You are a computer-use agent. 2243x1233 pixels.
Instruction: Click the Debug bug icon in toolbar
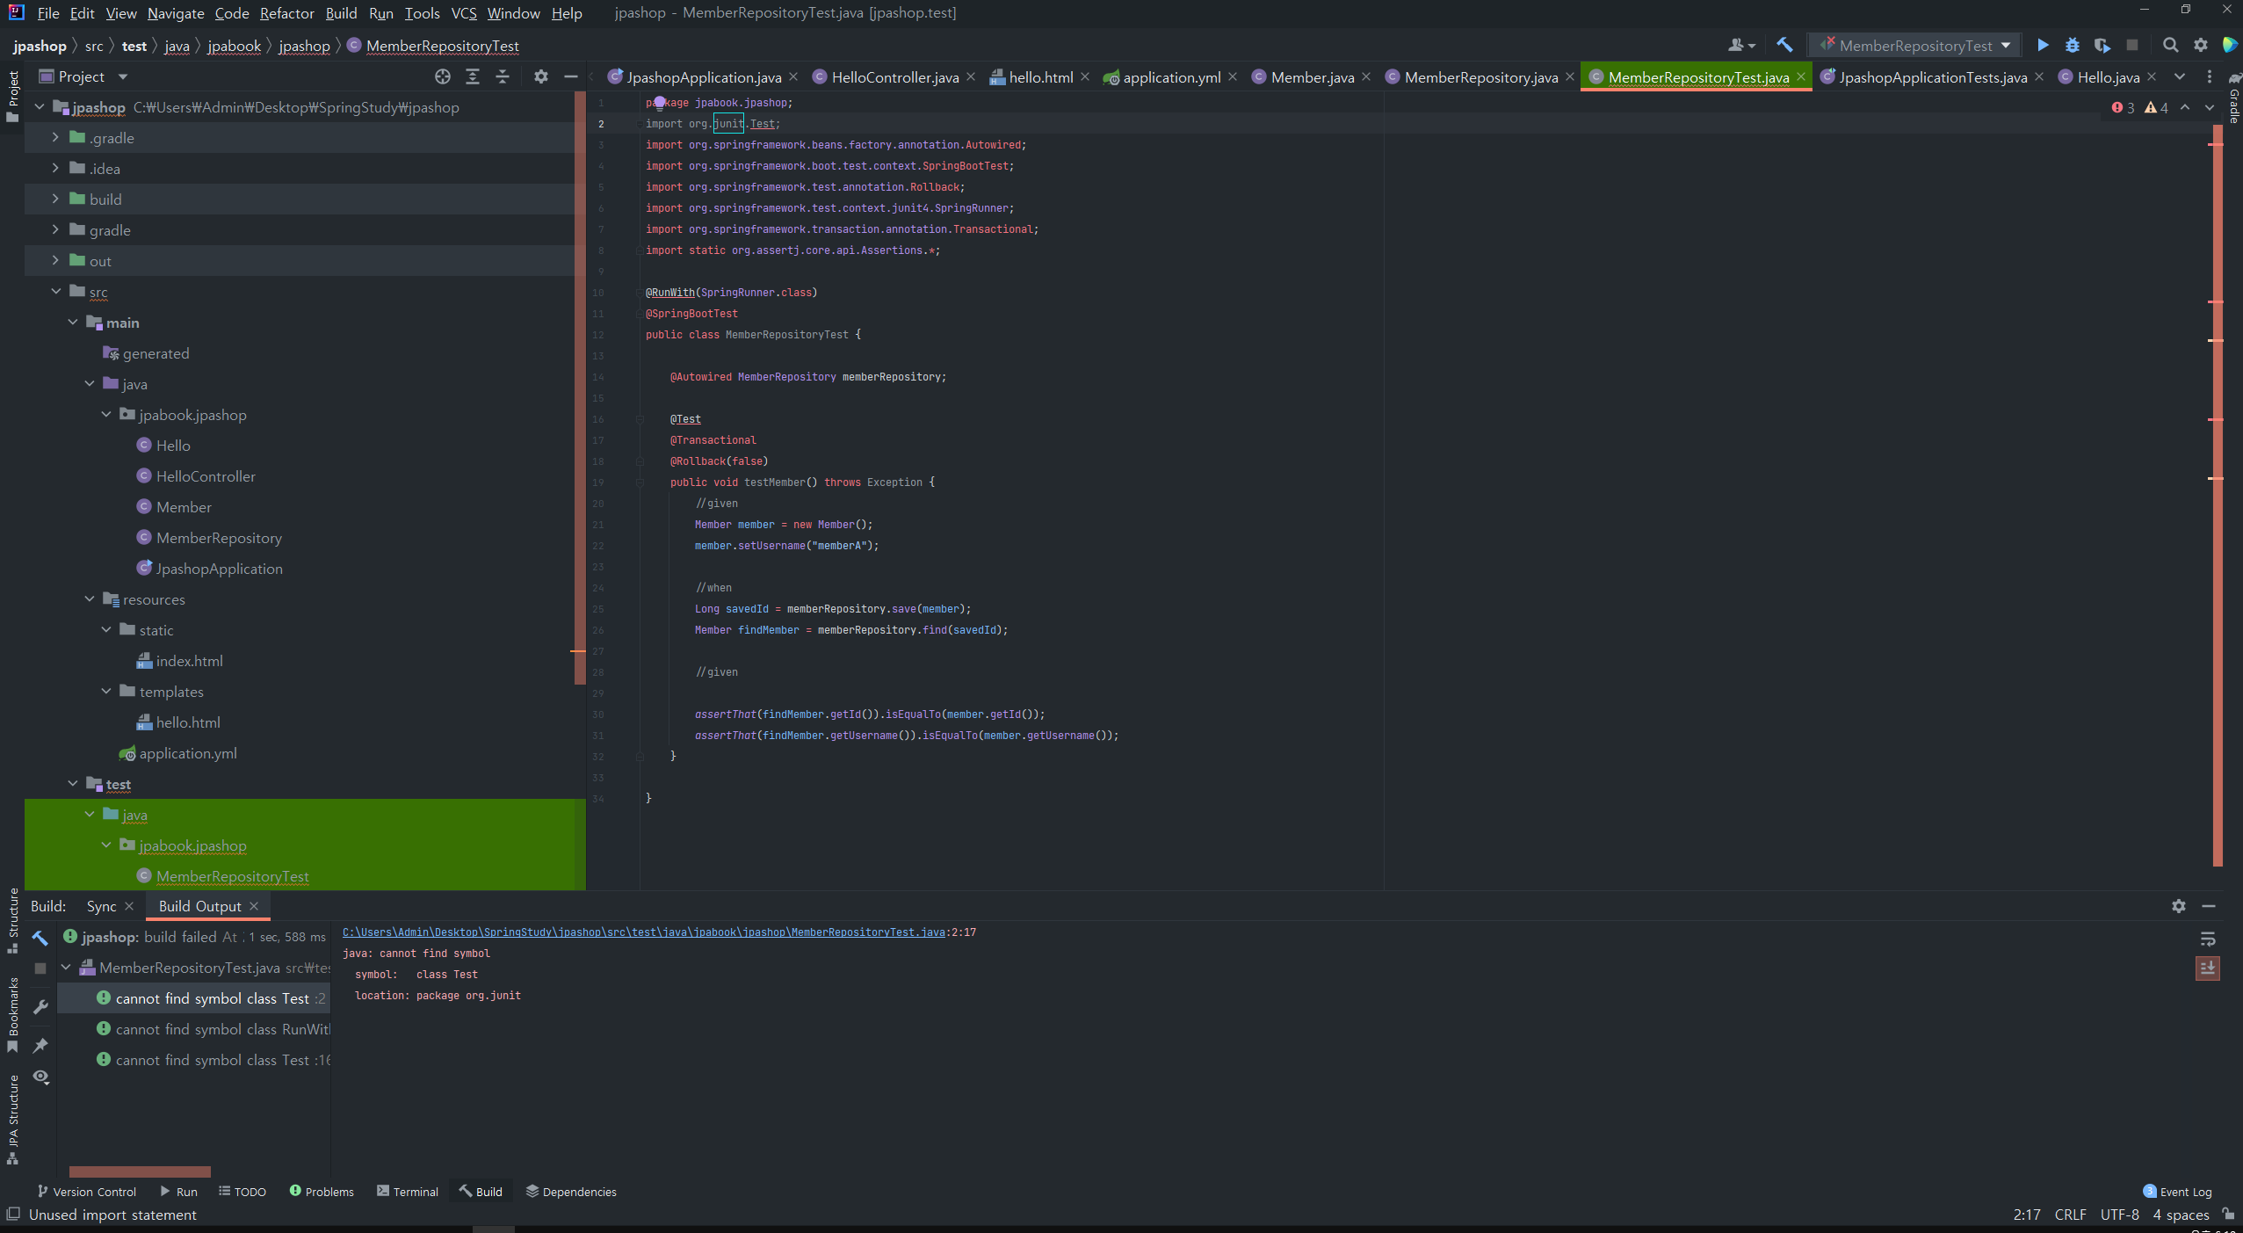click(x=2073, y=45)
